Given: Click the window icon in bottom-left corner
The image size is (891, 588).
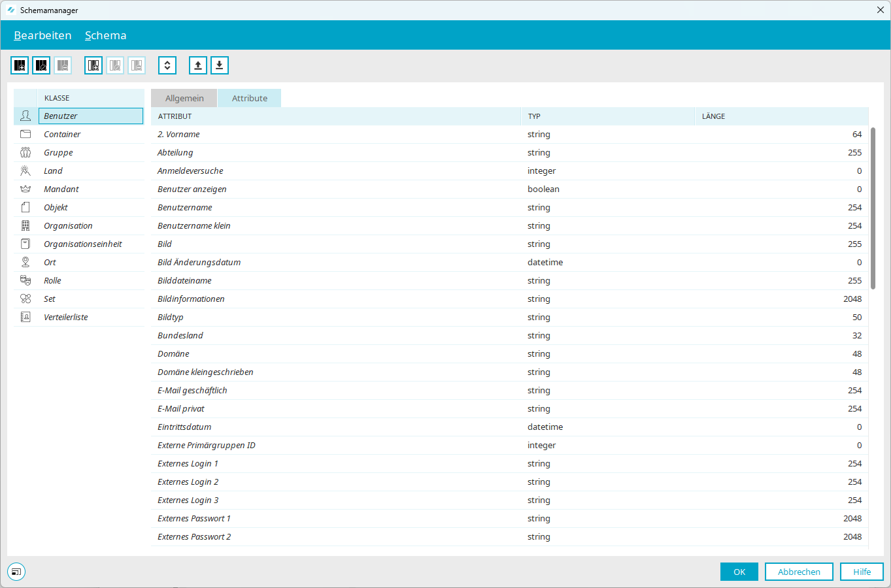Looking at the screenshot, I should 16,572.
